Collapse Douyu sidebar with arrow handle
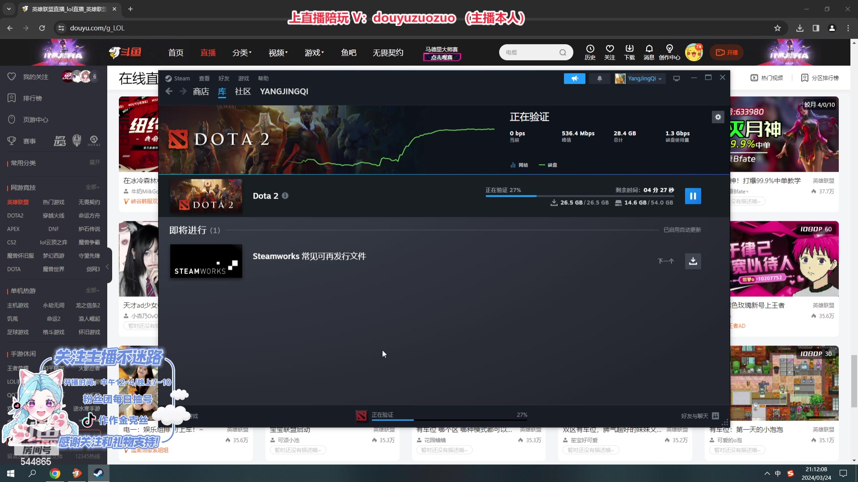 [x=107, y=266]
